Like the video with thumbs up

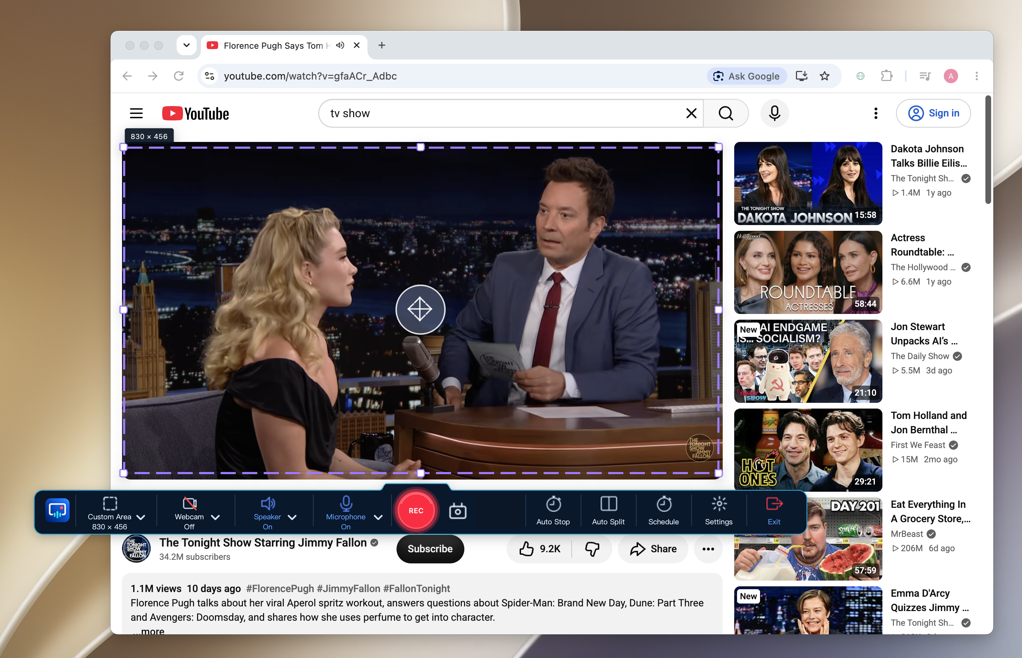pos(539,549)
